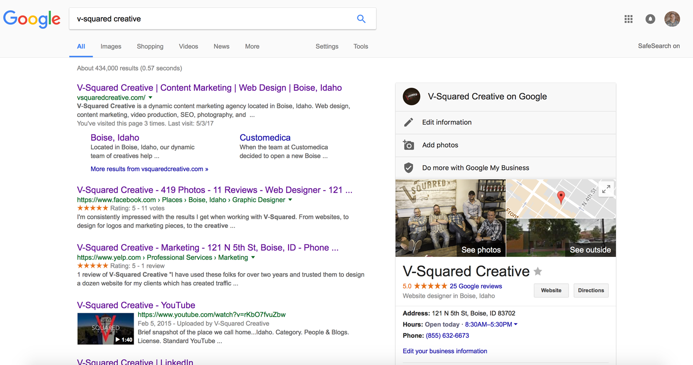Click the blue search magnifier icon
Viewport: 693px width, 365px height.
click(361, 19)
